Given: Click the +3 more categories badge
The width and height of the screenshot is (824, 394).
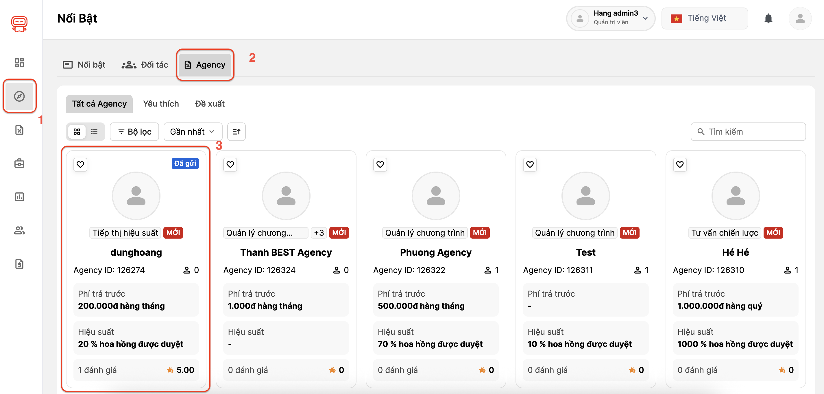Looking at the screenshot, I should 319,233.
